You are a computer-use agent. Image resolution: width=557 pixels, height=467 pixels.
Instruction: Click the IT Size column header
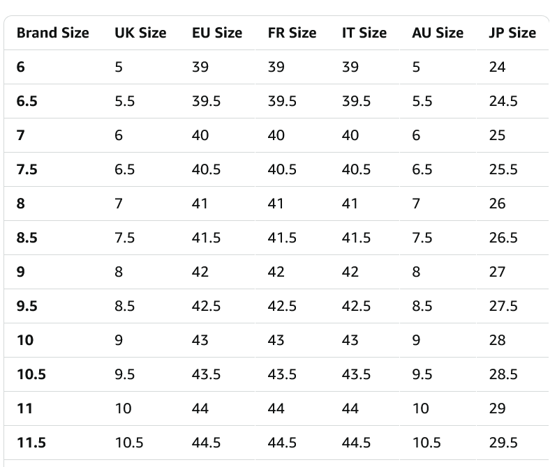pyautogui.click(x=364, y=33)
